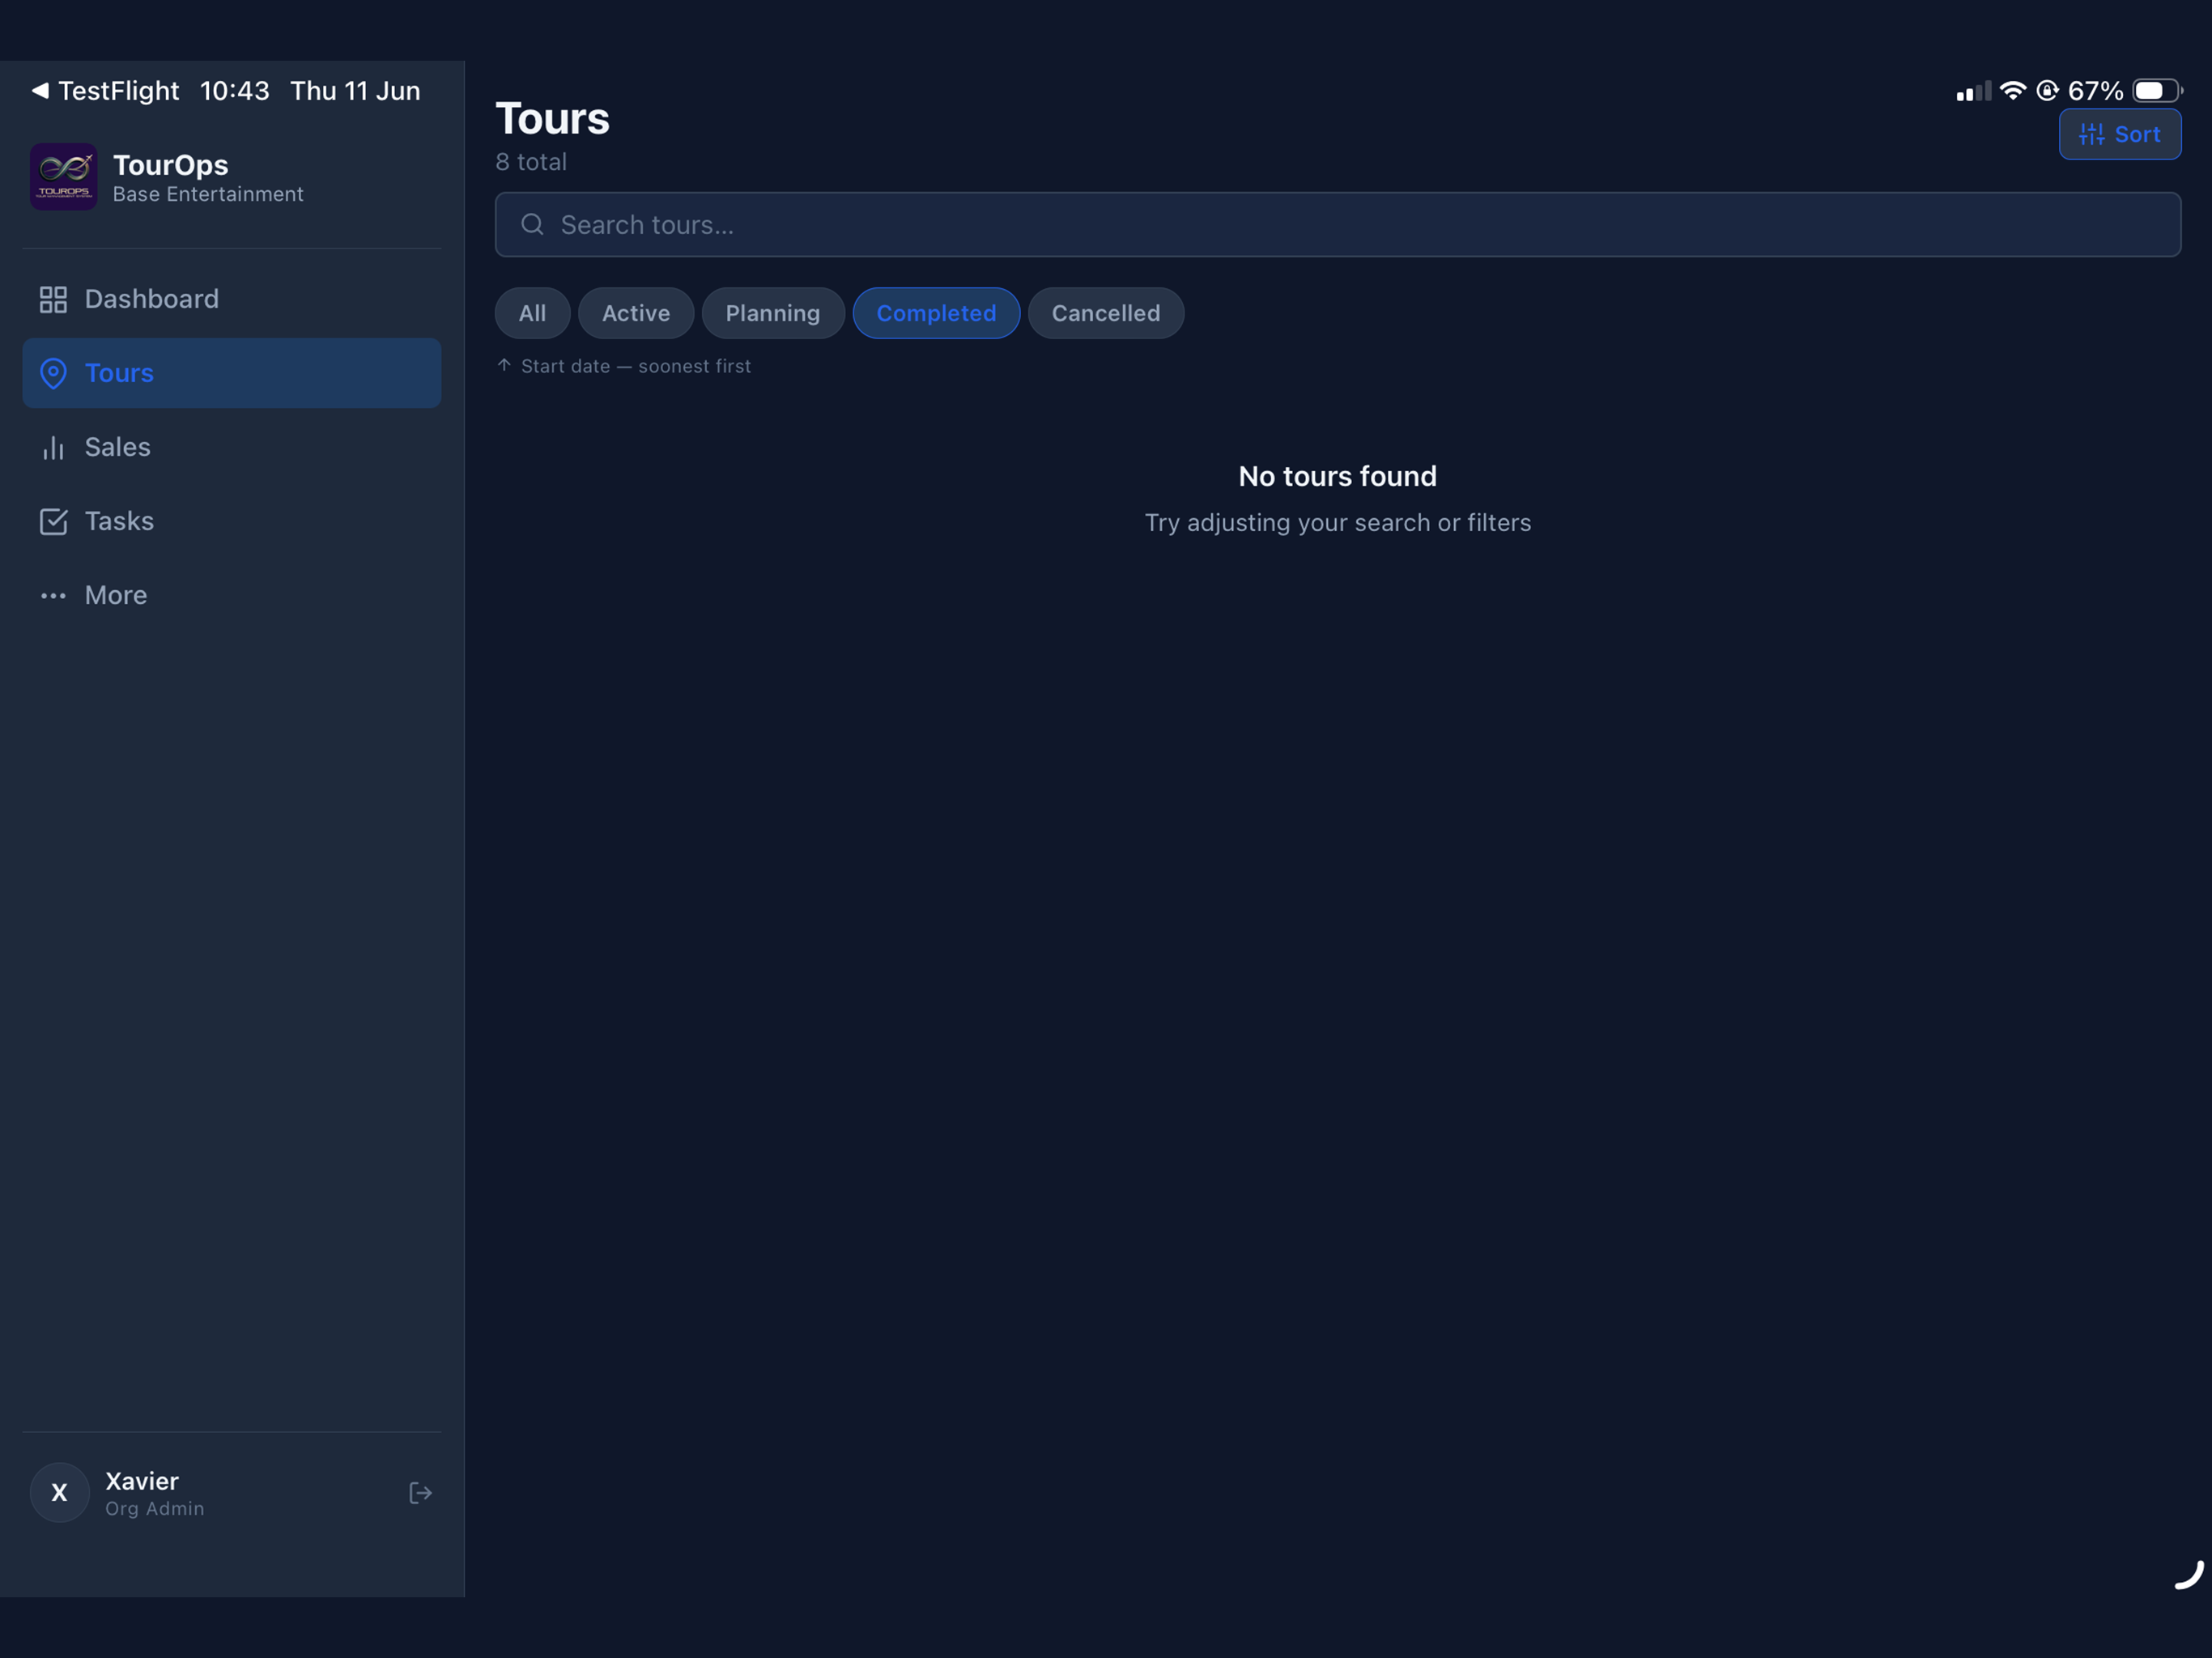Open the Tasks checkbox icon
2212x1658 pixels.
53,521
